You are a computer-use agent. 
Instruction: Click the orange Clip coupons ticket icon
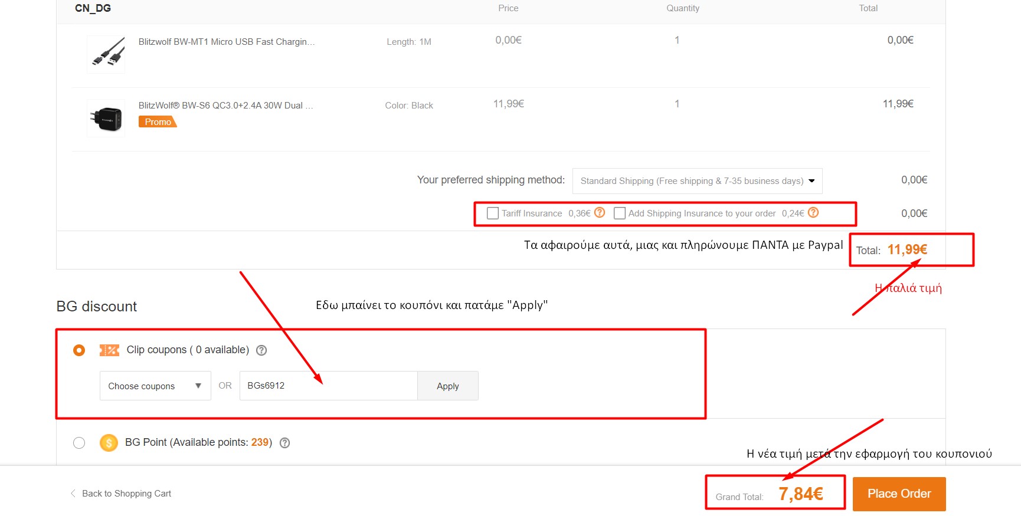109,350
